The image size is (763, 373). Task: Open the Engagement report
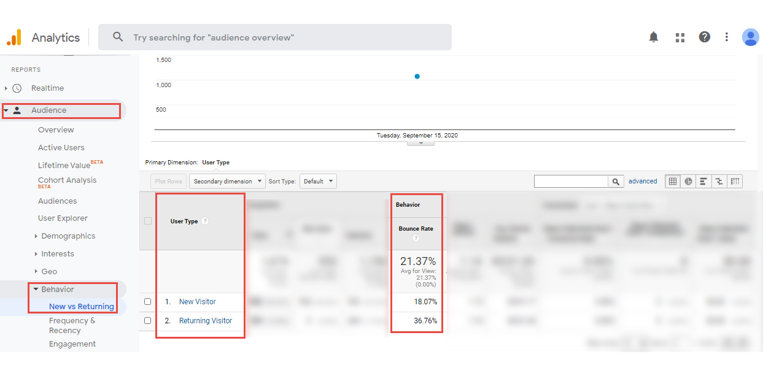pyautogui.click(x=72, y=344)
